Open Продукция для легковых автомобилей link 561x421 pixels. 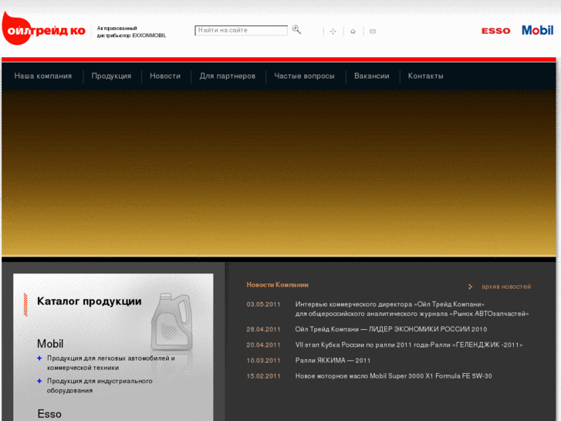click(x=111, y=363)
